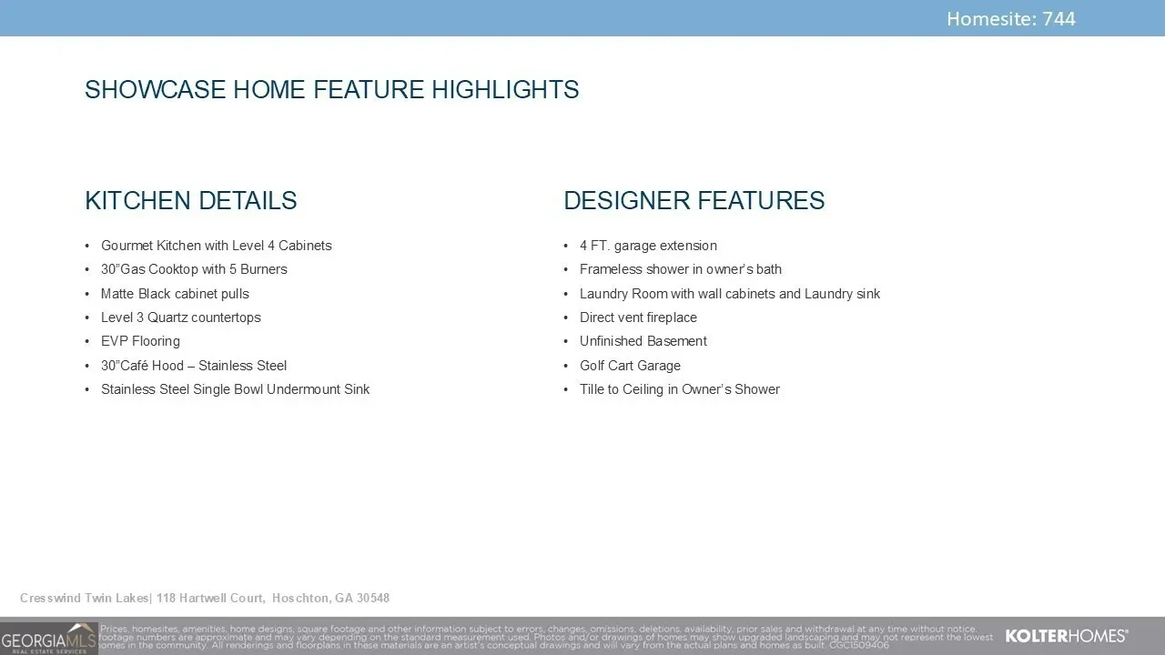The image size is (1165, 655).
Task: Select the "Homesite: 744" label
Action: 1011,19
